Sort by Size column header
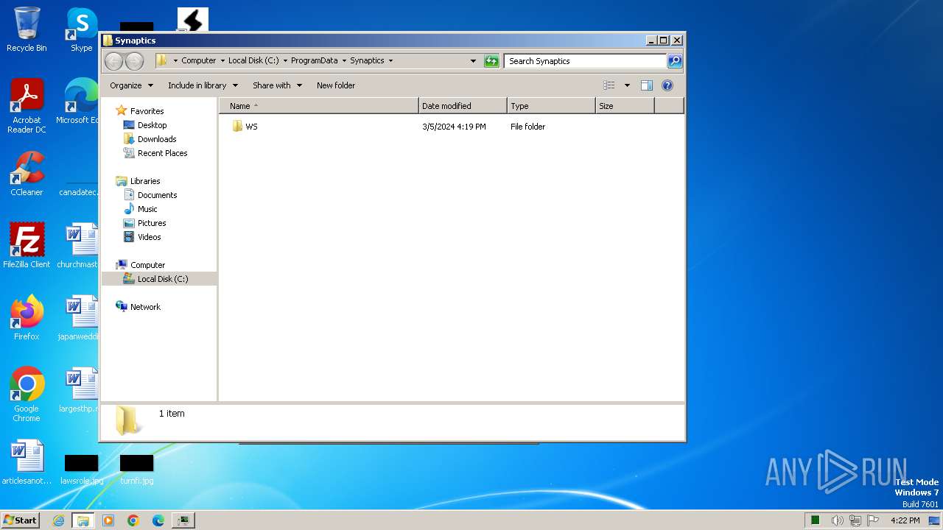Screen dimensions: 943x530 pos(625,106)
